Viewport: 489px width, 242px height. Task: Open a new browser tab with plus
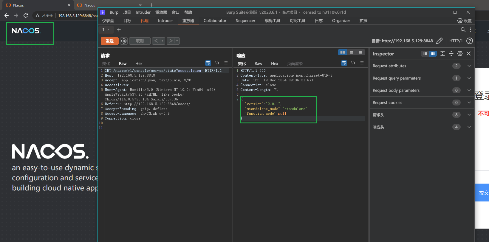coord(151,5)
